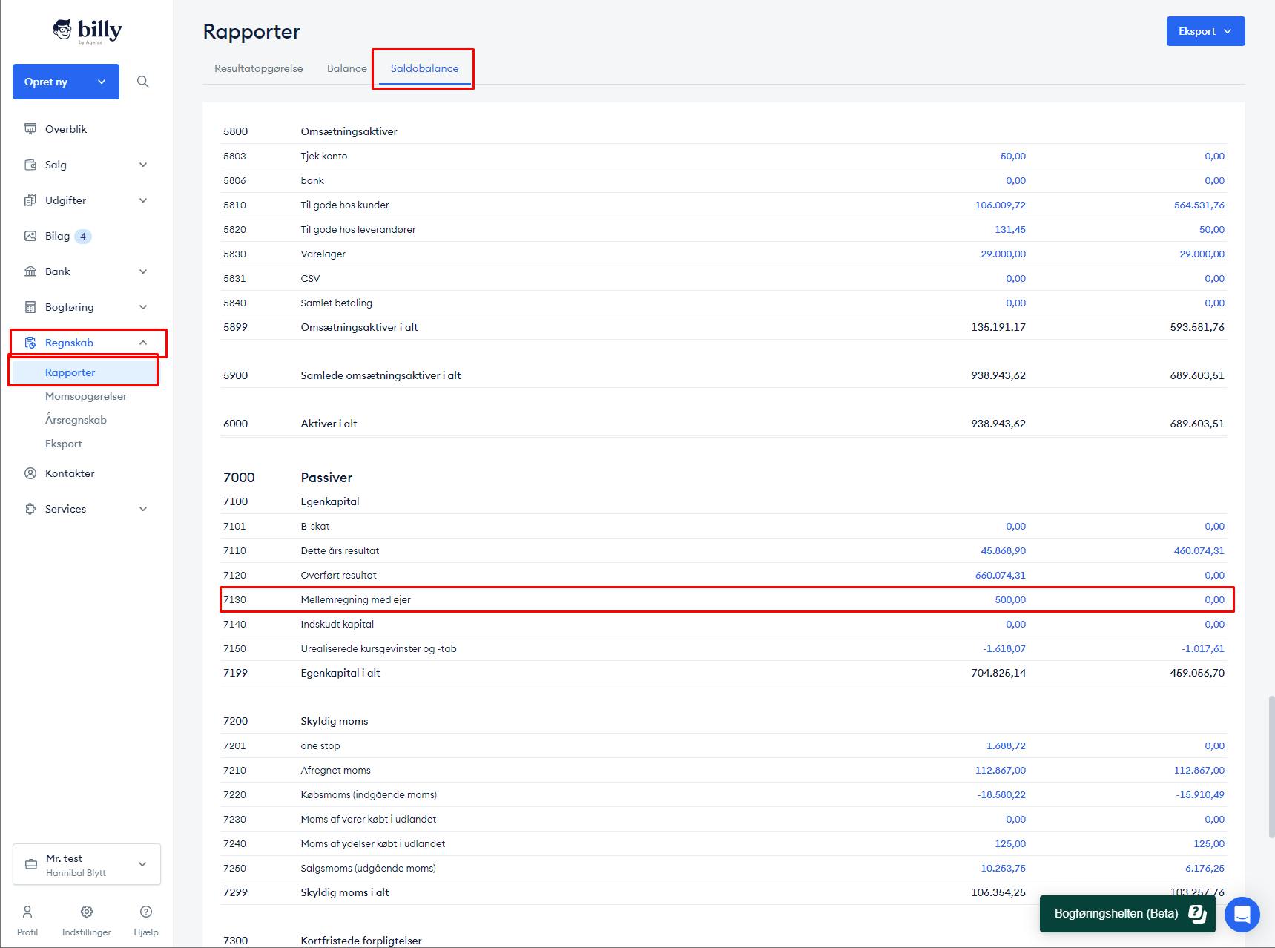Open Dette års resultat 45.868,90
The image size is (1275, 948).
tap(1003, 550)
